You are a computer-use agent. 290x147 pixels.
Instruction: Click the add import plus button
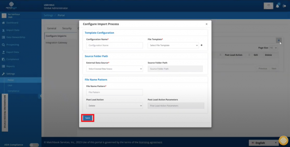[279, 40]
